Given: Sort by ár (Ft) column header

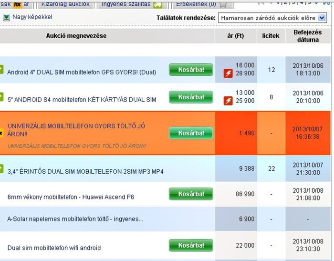Looking at the screenshot, I should [x=236, y=36].
